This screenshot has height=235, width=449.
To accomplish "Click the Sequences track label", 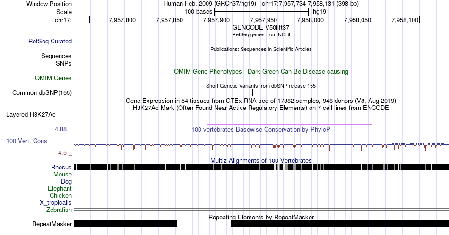I will (56, 56).
